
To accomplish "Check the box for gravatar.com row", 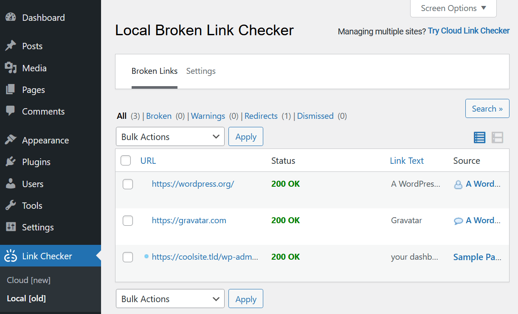I will pyautogui.click(x=128, y=221).
